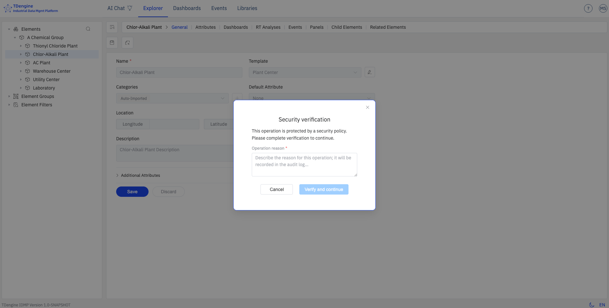Click the Element Filters icon
The height and width of the screenshot is (308, 609).
[x=16, y=105]
